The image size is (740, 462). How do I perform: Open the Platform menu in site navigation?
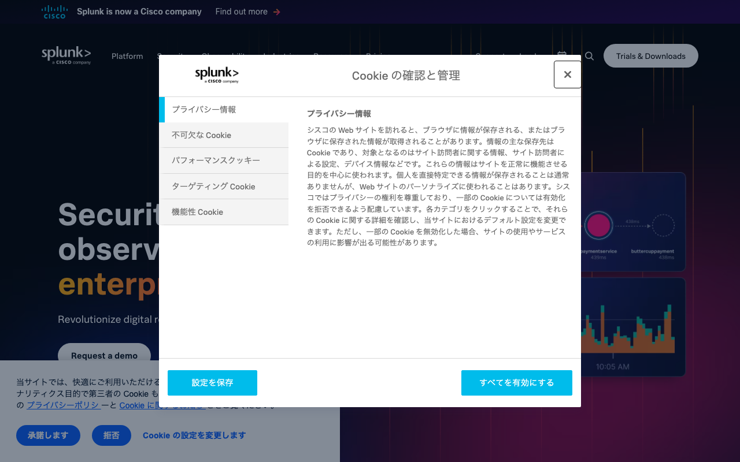pos(127,56)
